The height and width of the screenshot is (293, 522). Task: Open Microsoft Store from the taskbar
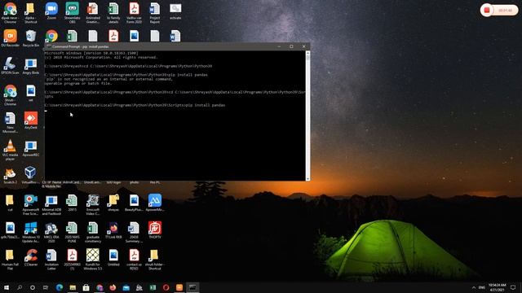click(x=86, y=287)
